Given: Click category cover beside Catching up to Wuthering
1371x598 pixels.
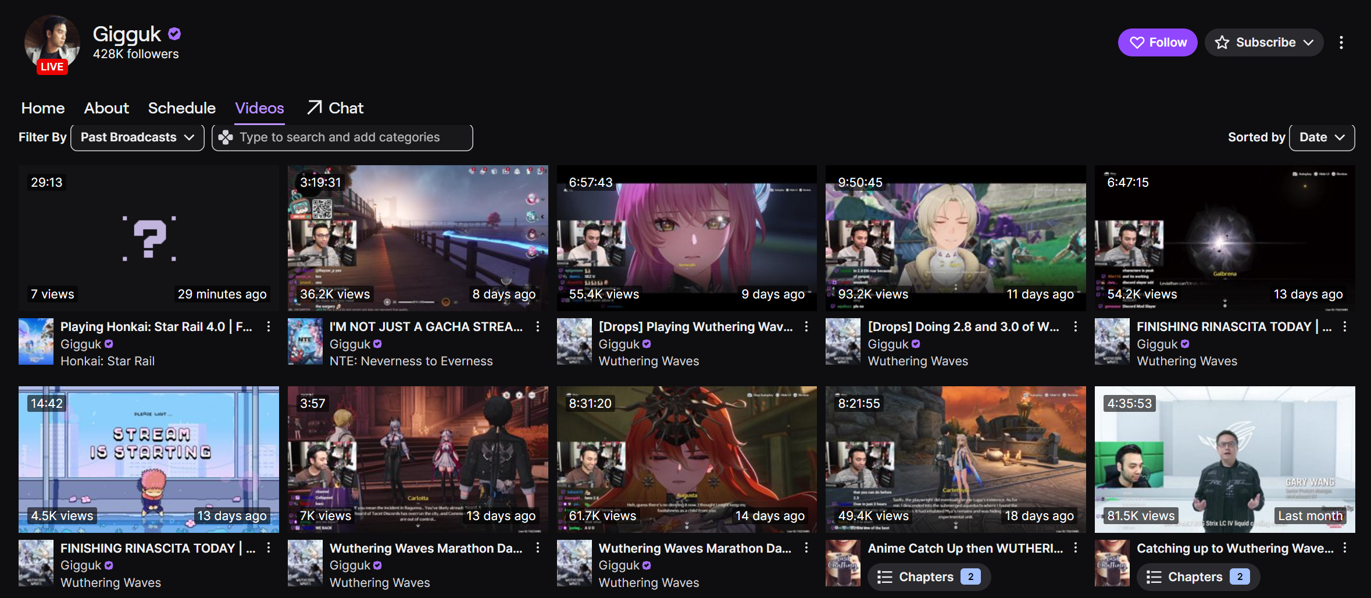Looking at the screenshot, I should (x=1112, y=563).
